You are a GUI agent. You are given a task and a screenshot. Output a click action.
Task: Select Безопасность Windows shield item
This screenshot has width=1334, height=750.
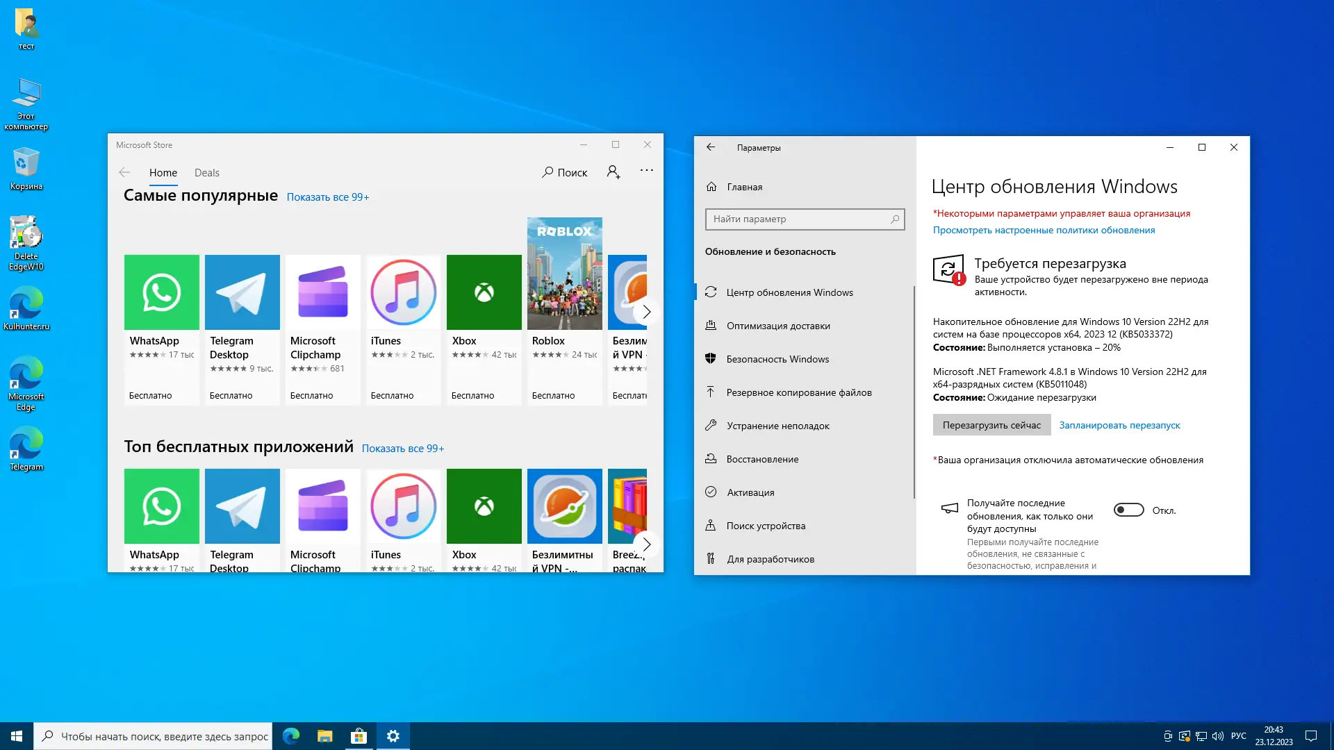(777, 359)
